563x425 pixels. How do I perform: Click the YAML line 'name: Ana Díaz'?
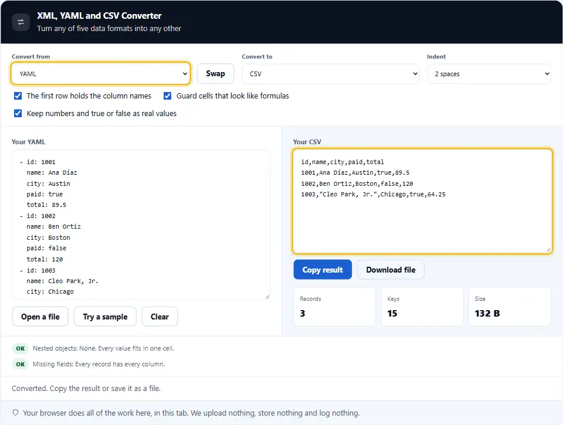pos(52,173)
